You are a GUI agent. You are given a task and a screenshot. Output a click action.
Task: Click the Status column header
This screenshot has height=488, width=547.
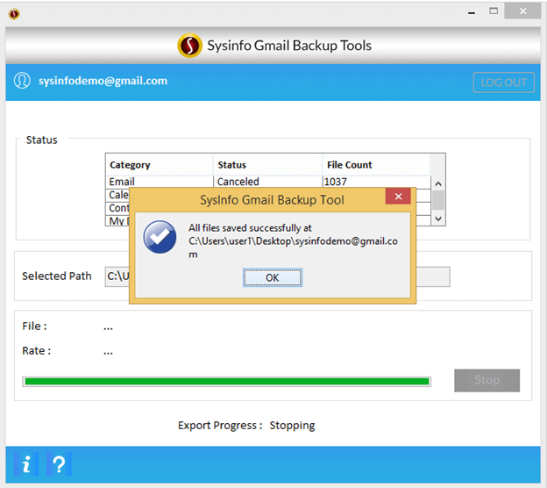pos(267,165)
